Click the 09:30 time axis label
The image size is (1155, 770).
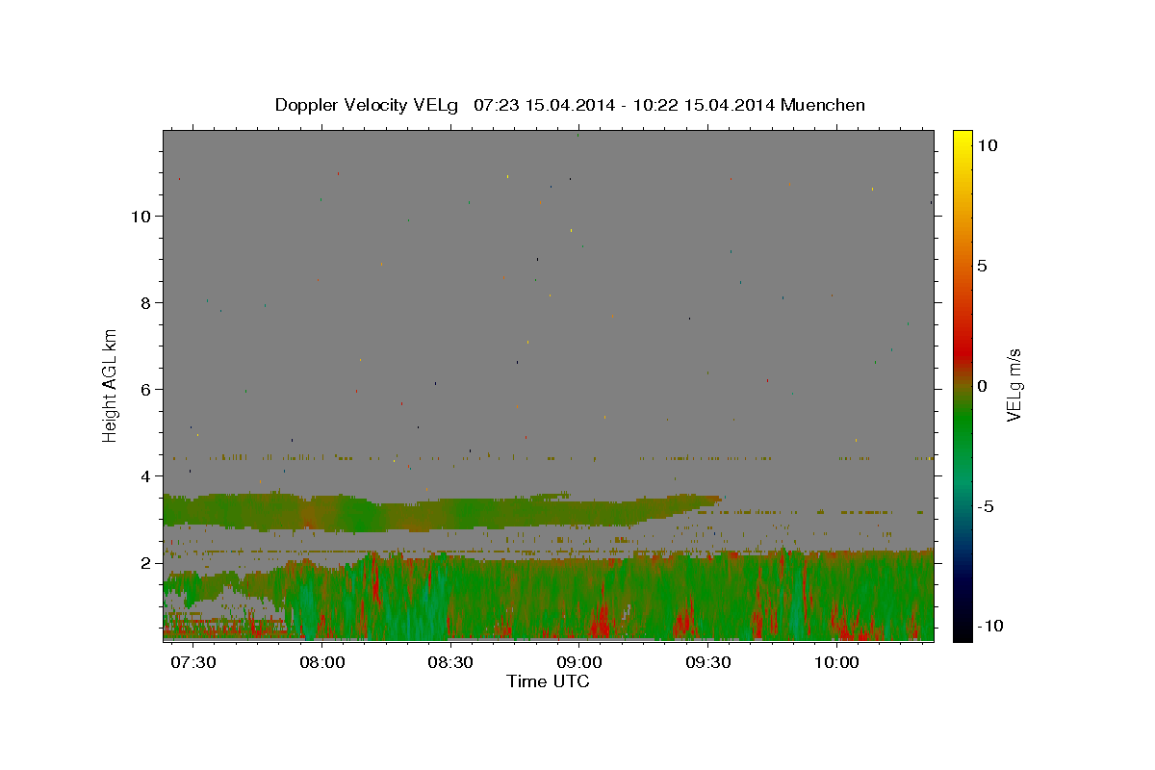click(707, 663)
